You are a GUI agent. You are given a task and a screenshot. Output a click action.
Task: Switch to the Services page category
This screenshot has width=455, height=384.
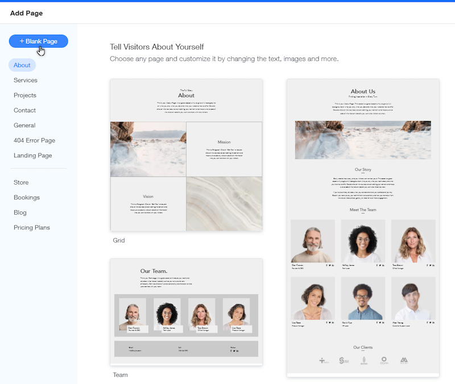tap(25, 80)
